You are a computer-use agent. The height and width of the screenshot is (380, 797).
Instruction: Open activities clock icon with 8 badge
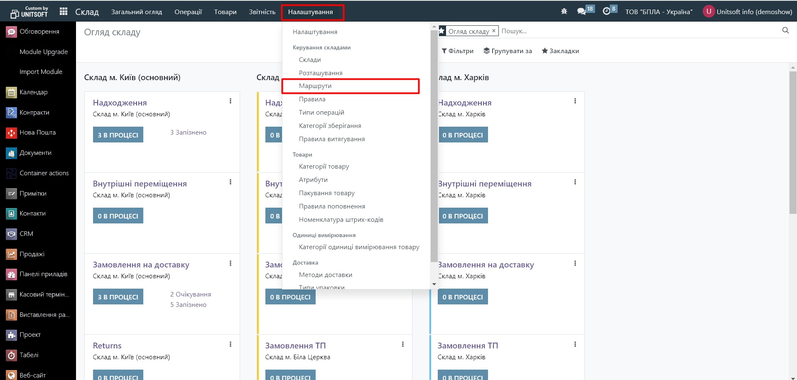[606, 12]
